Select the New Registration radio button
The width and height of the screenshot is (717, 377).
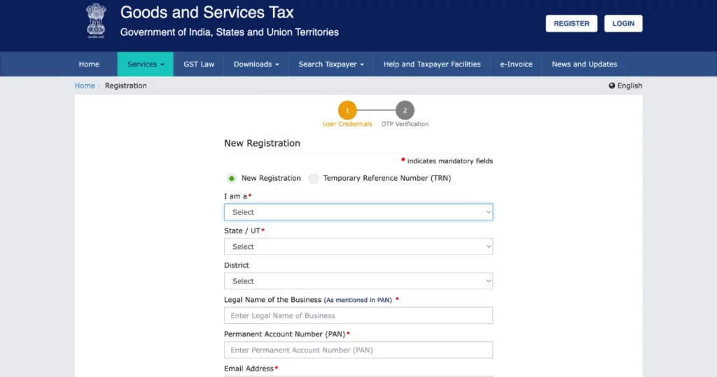[231, 179]
